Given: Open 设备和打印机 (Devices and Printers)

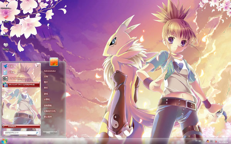Looking at the screenshot, I should pyautogui.click(x=50, y=111).
